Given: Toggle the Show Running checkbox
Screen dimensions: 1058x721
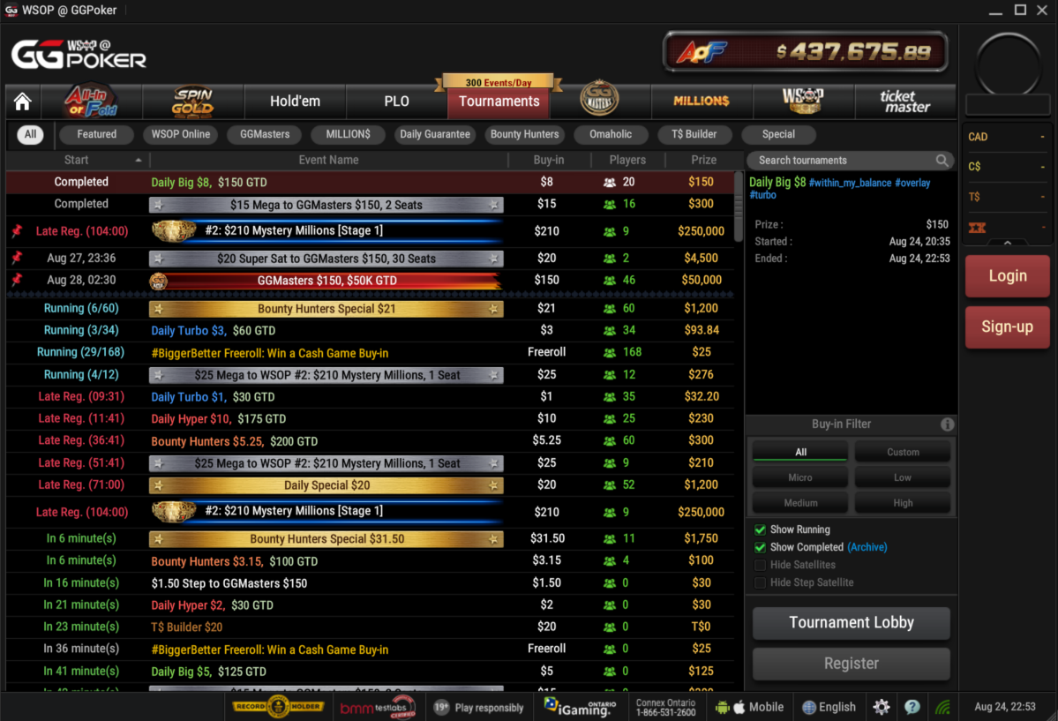Looking at the screenshot, I should tap(761, 529).
